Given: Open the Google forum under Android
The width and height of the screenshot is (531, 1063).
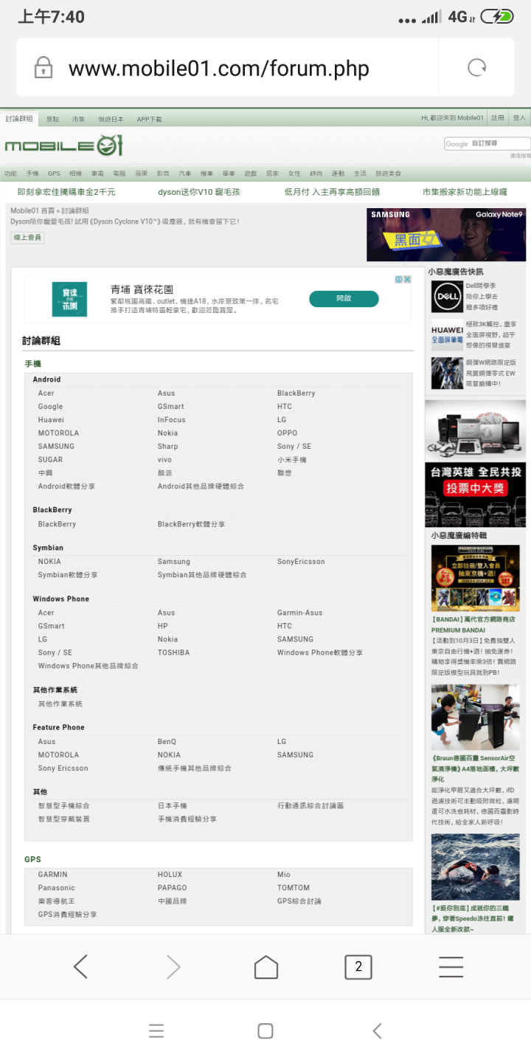Looking at the screenshot, I should pyautogui.click(x=50, y=407).
